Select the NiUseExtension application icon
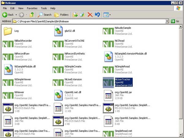Viewport: 184px width, 138px height. click(58, 82)
